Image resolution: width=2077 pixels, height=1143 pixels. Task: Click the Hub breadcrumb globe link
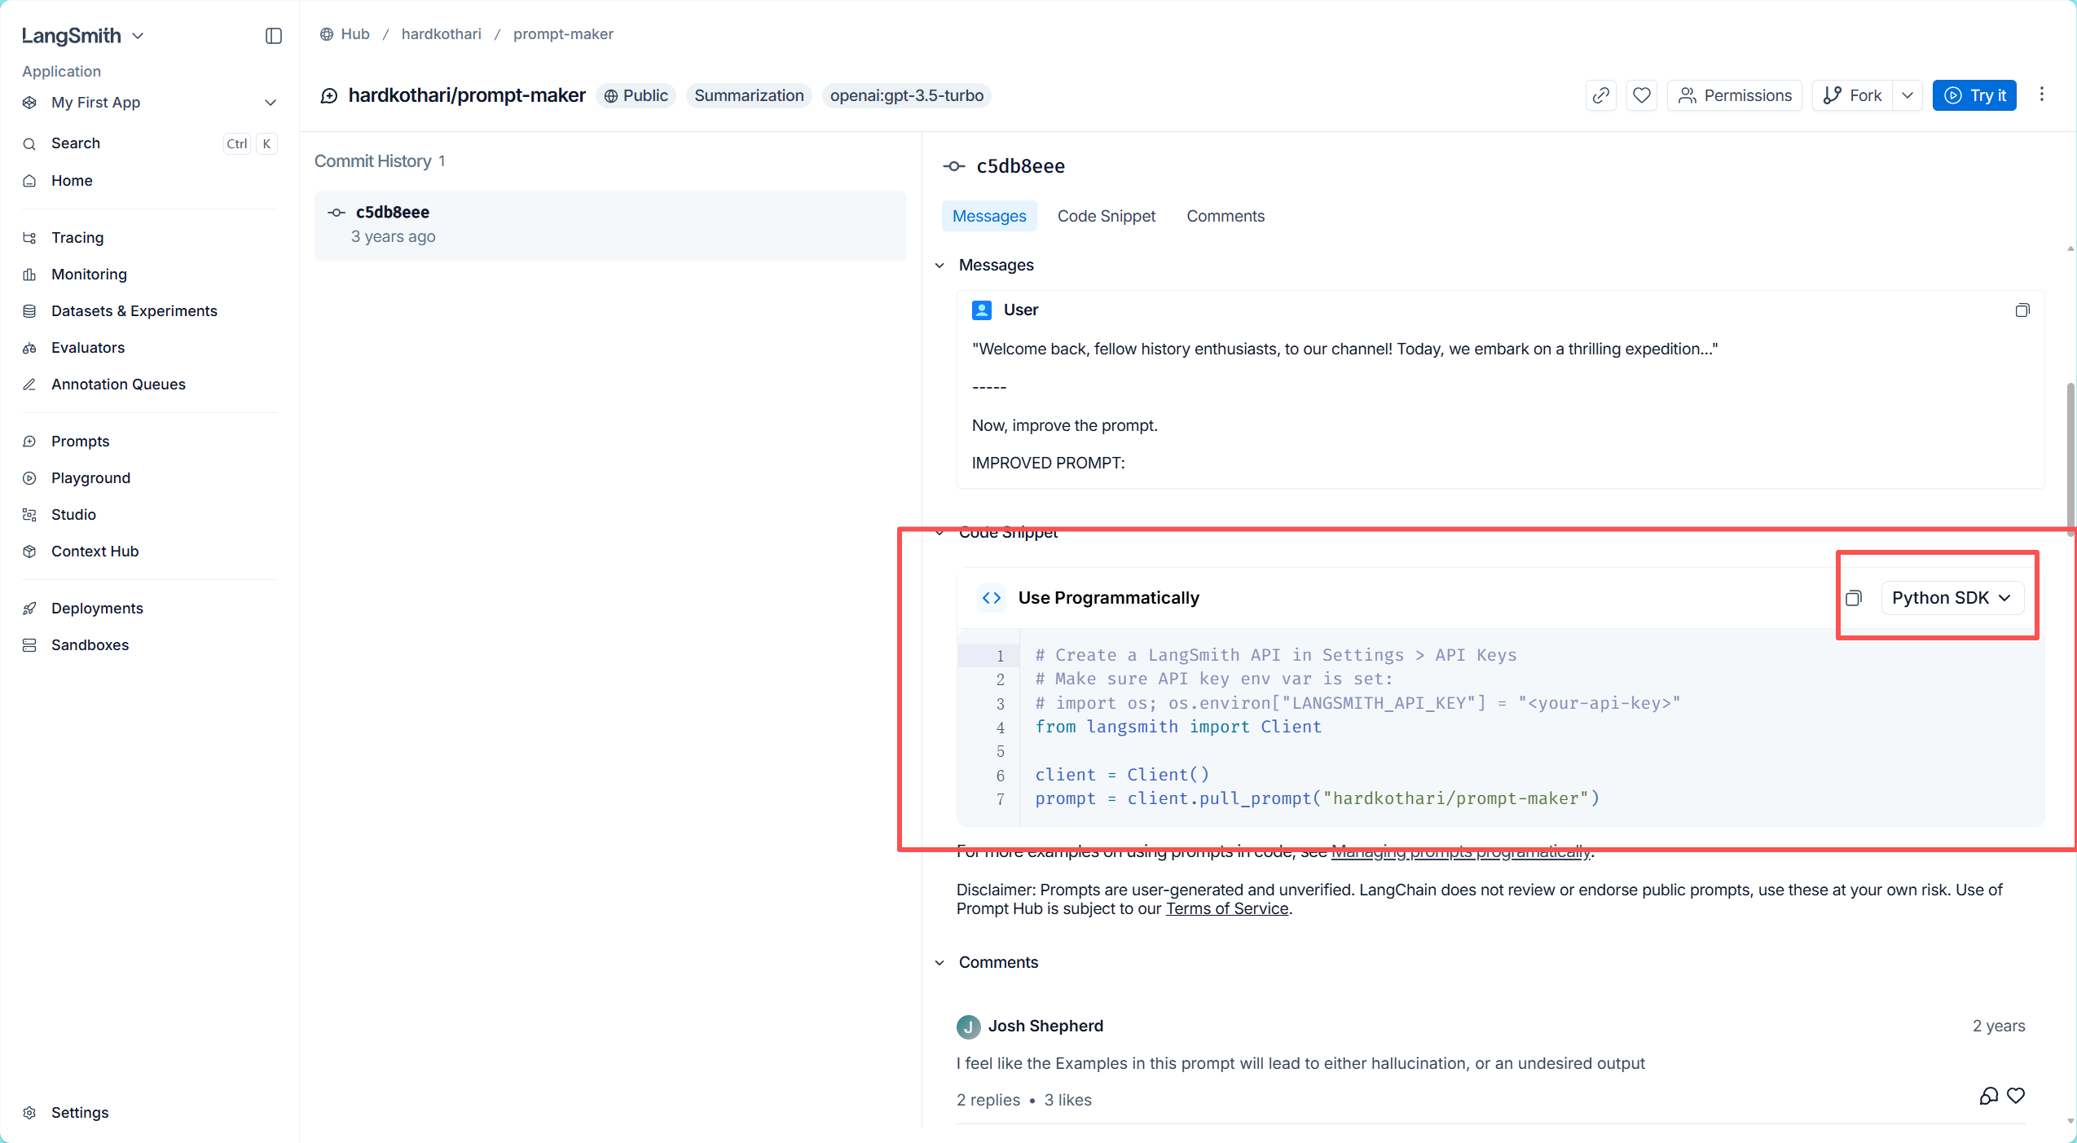[345, 34]
